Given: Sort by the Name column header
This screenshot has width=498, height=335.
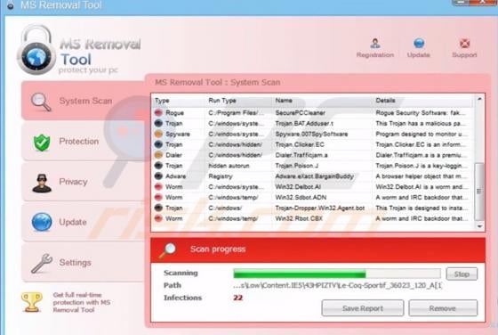Looking at the screenshot, I should (284, 101).
